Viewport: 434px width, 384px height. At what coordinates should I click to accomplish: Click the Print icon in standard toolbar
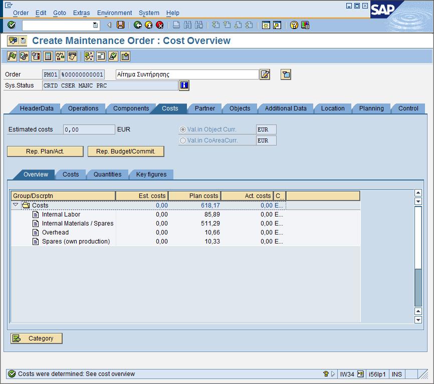176,25
